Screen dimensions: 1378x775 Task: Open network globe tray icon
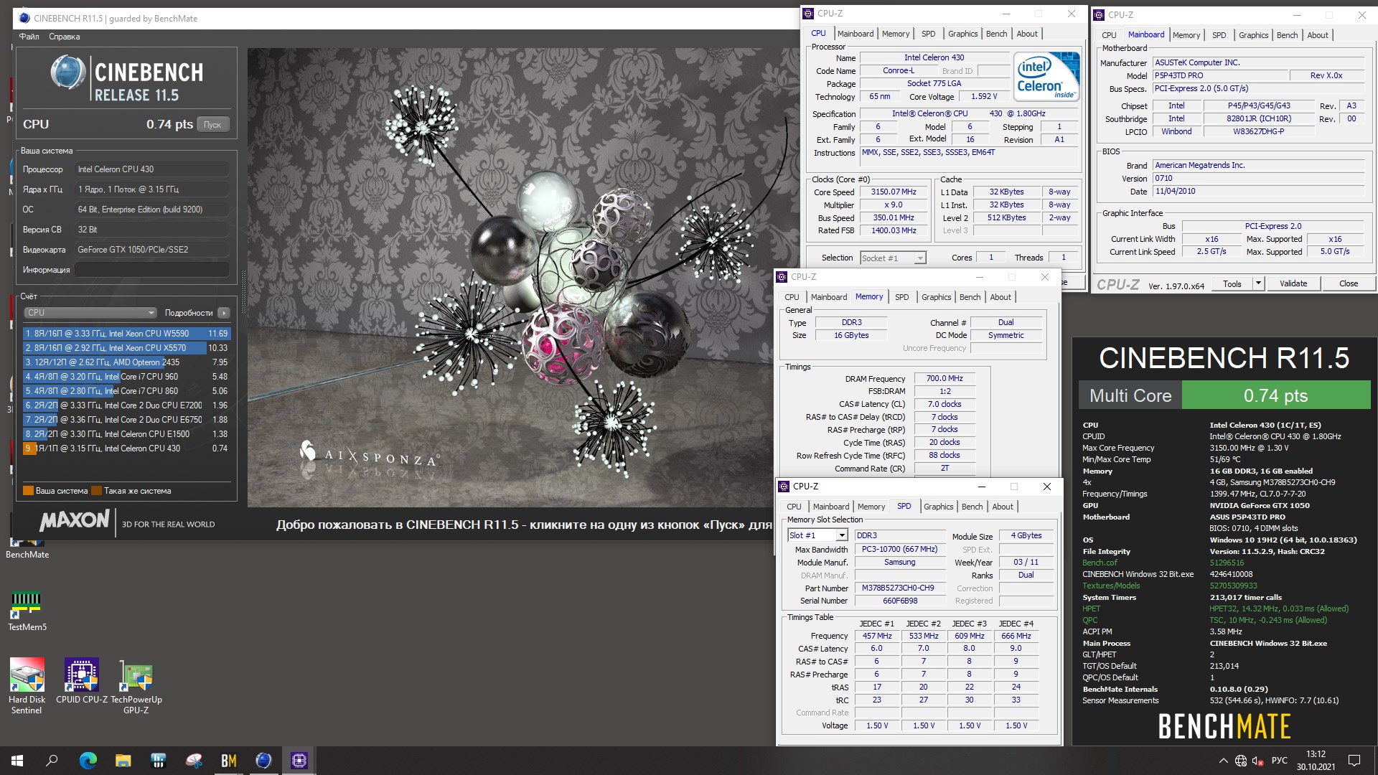(1241, 761)
